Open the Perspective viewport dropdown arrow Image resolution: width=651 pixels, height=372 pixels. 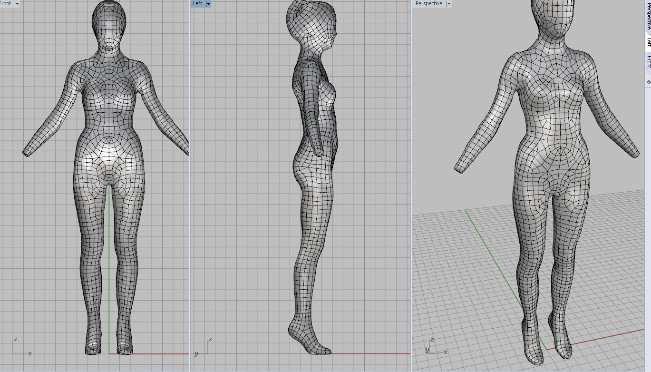(449, 3)
